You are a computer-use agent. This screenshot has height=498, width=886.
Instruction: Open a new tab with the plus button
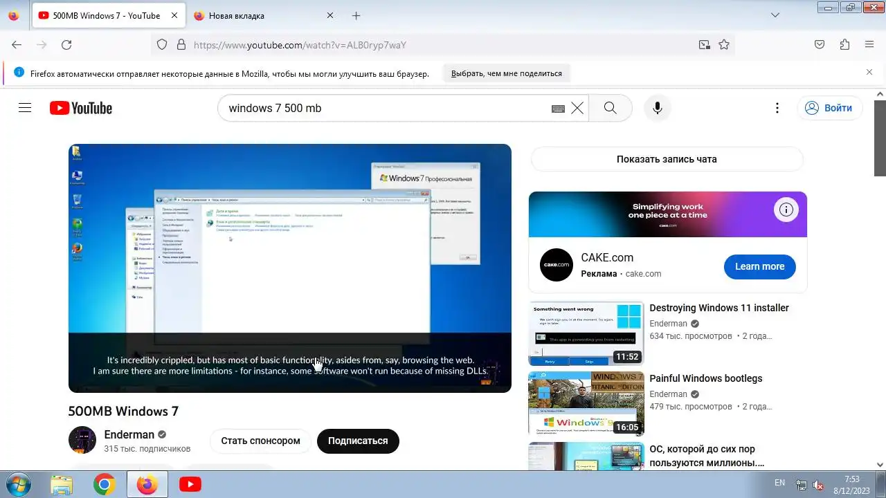click(356, 15)
